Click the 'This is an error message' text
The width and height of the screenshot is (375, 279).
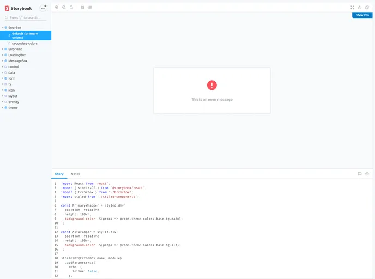pos(211,100)
